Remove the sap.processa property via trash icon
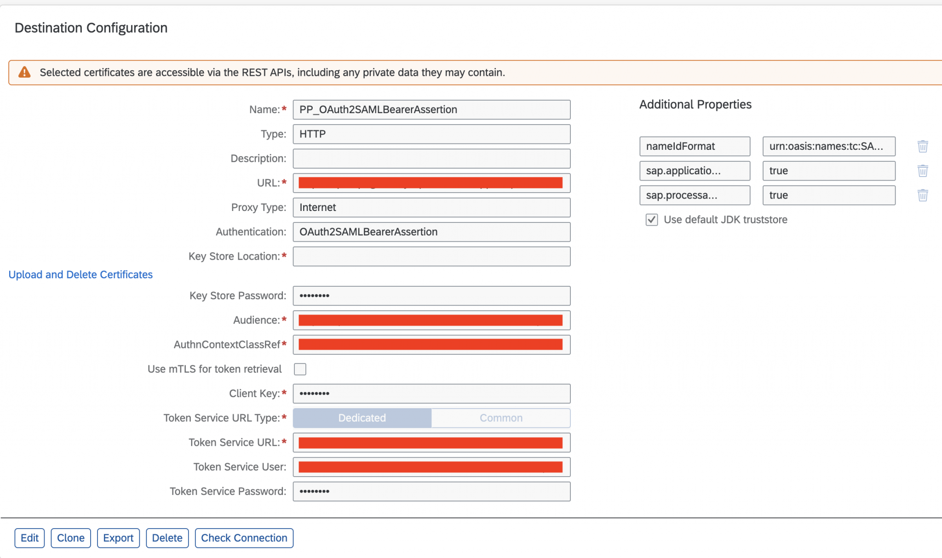The width and height of the screenshot is (942, 558). point(923,195)
